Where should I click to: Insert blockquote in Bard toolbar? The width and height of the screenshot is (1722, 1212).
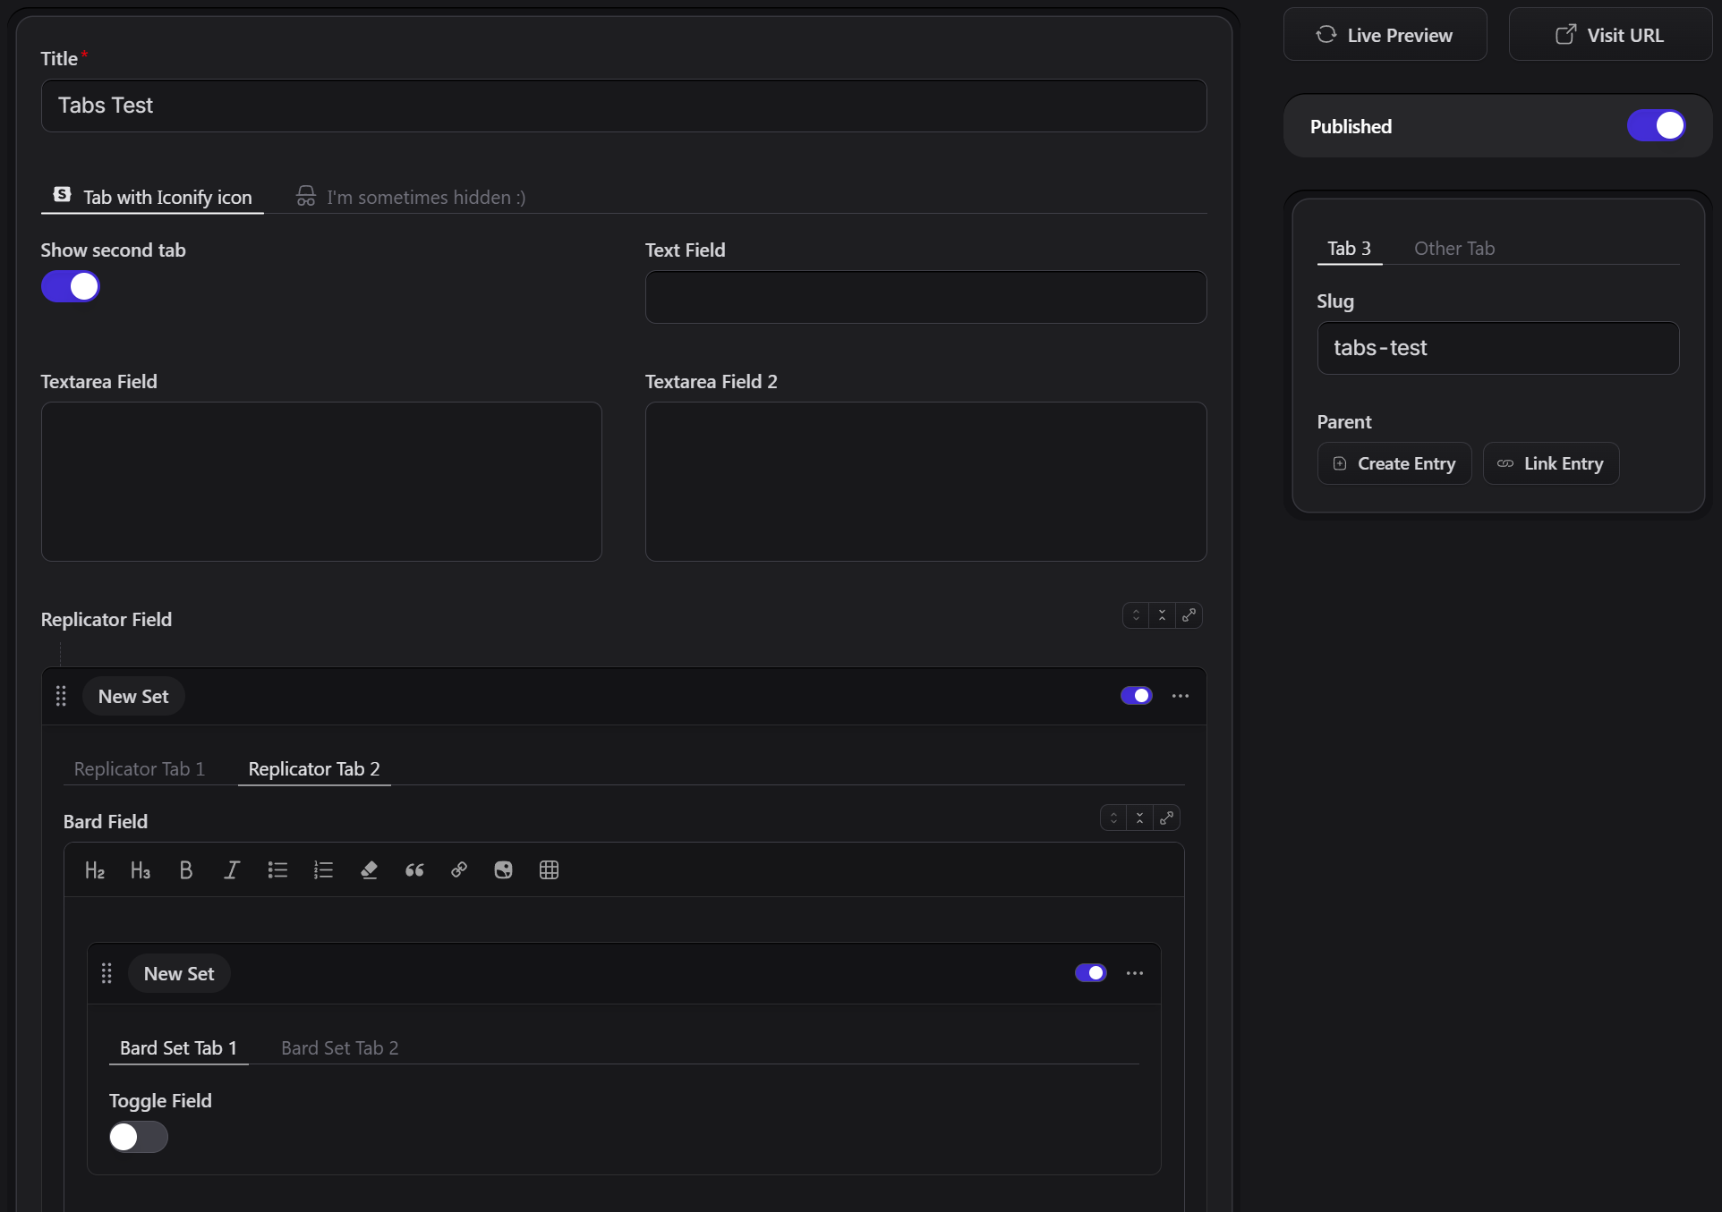click(414, 870)
